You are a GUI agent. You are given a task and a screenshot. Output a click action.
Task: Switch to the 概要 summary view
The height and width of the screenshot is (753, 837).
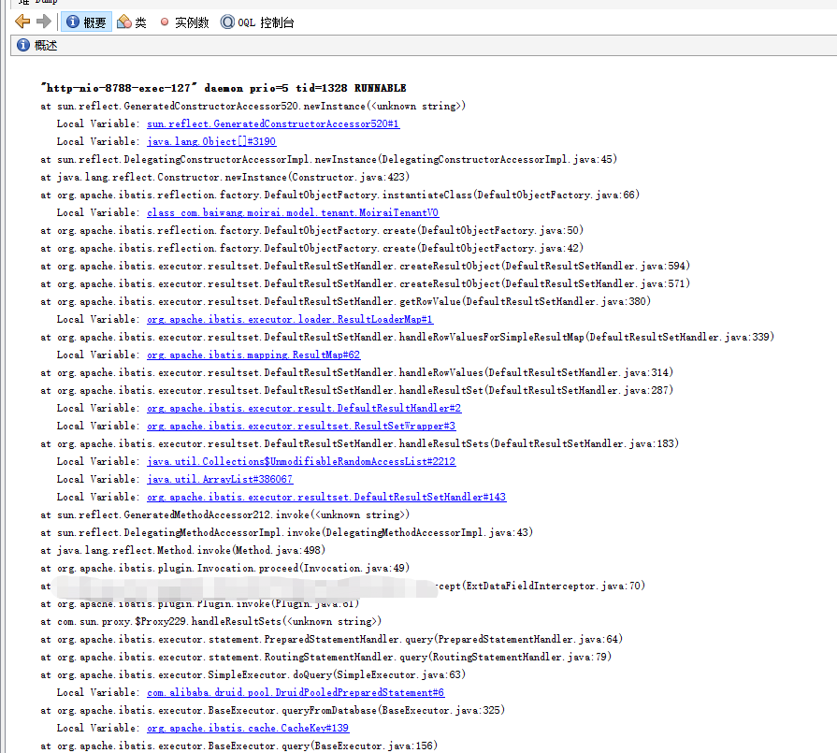tap(87, 22)
